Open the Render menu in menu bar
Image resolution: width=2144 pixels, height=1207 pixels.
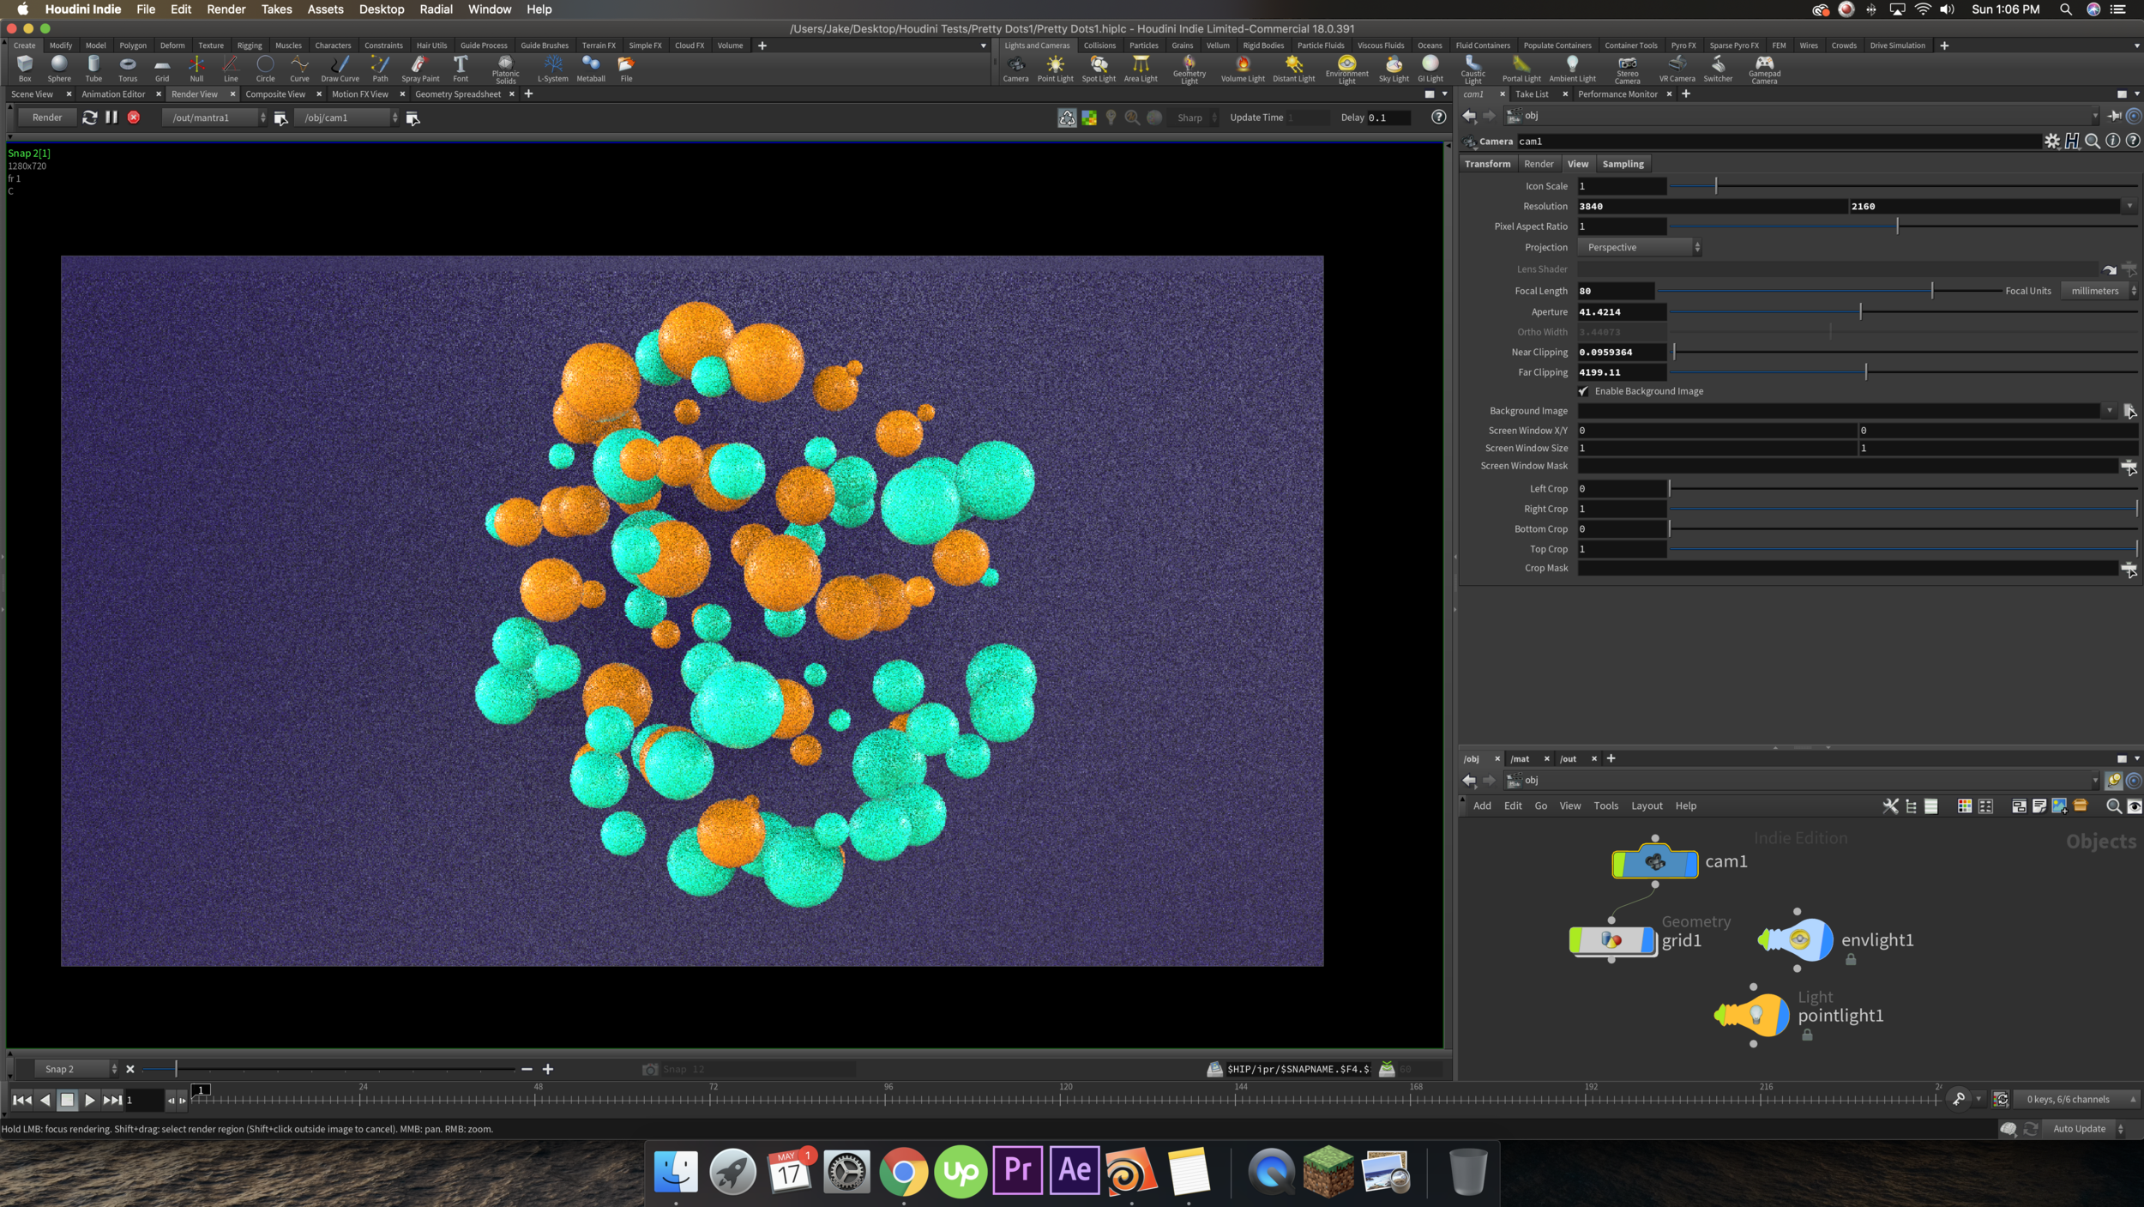point(226,9)
